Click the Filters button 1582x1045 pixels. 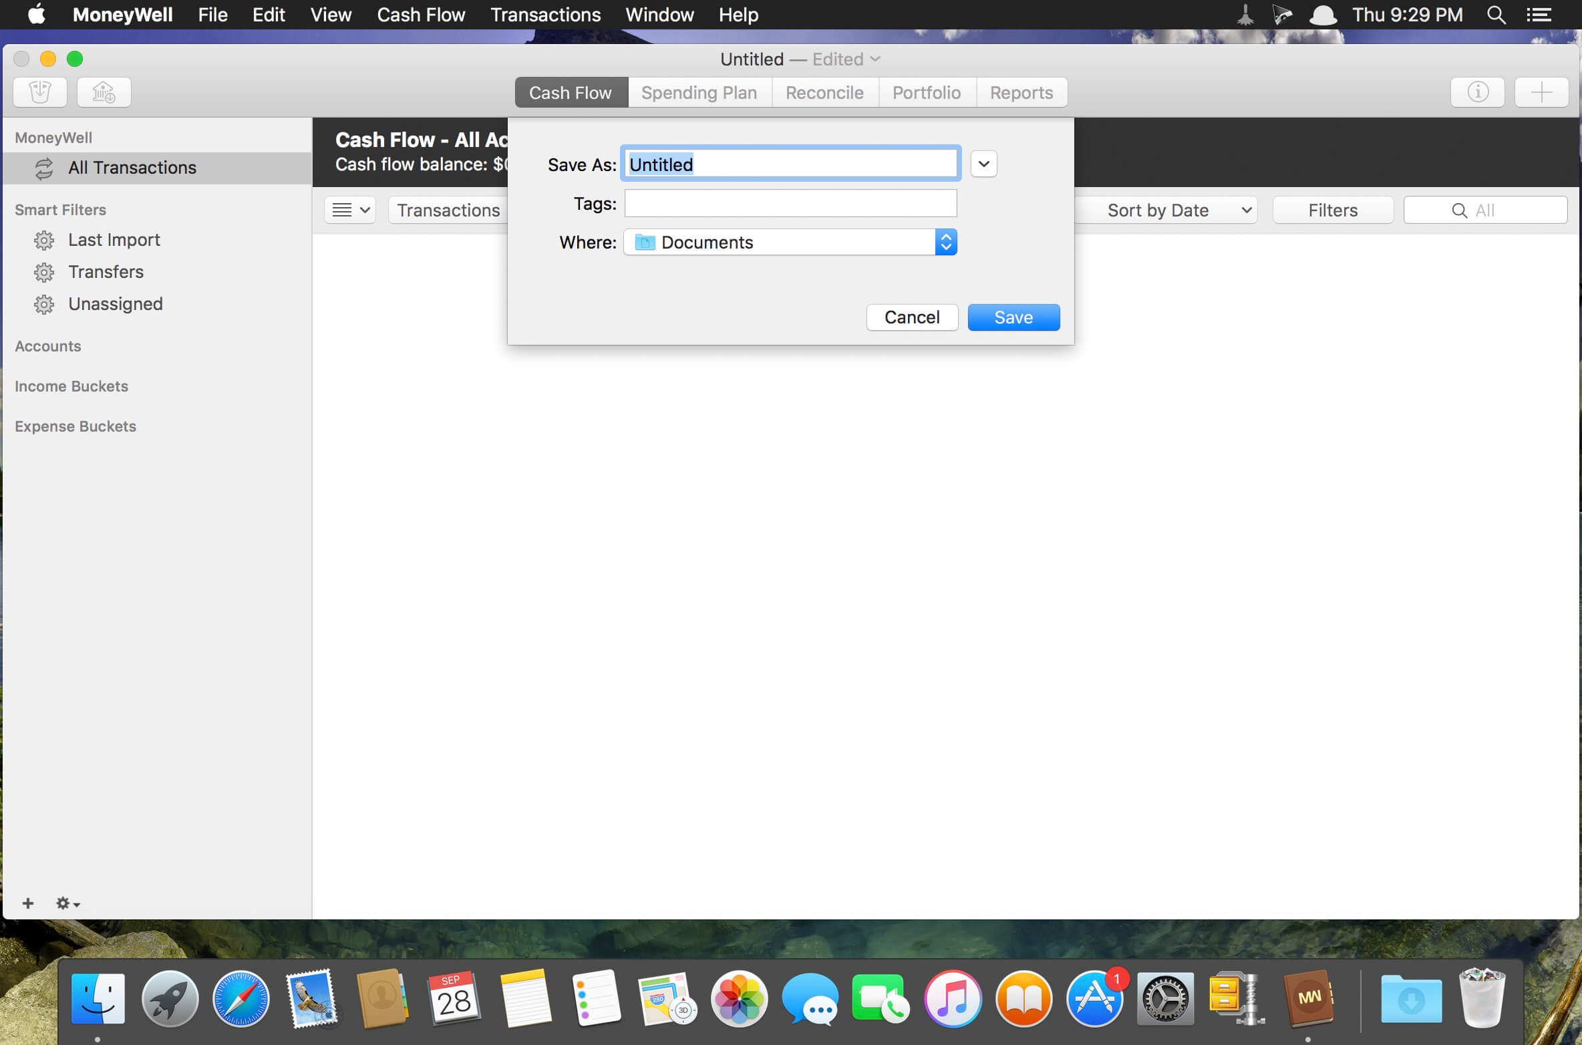click(1333, 210)
